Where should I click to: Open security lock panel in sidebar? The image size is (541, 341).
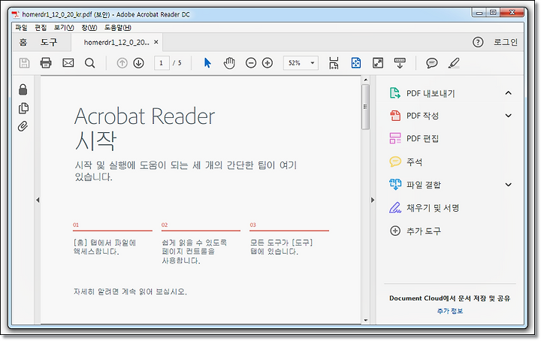[23, 89]
